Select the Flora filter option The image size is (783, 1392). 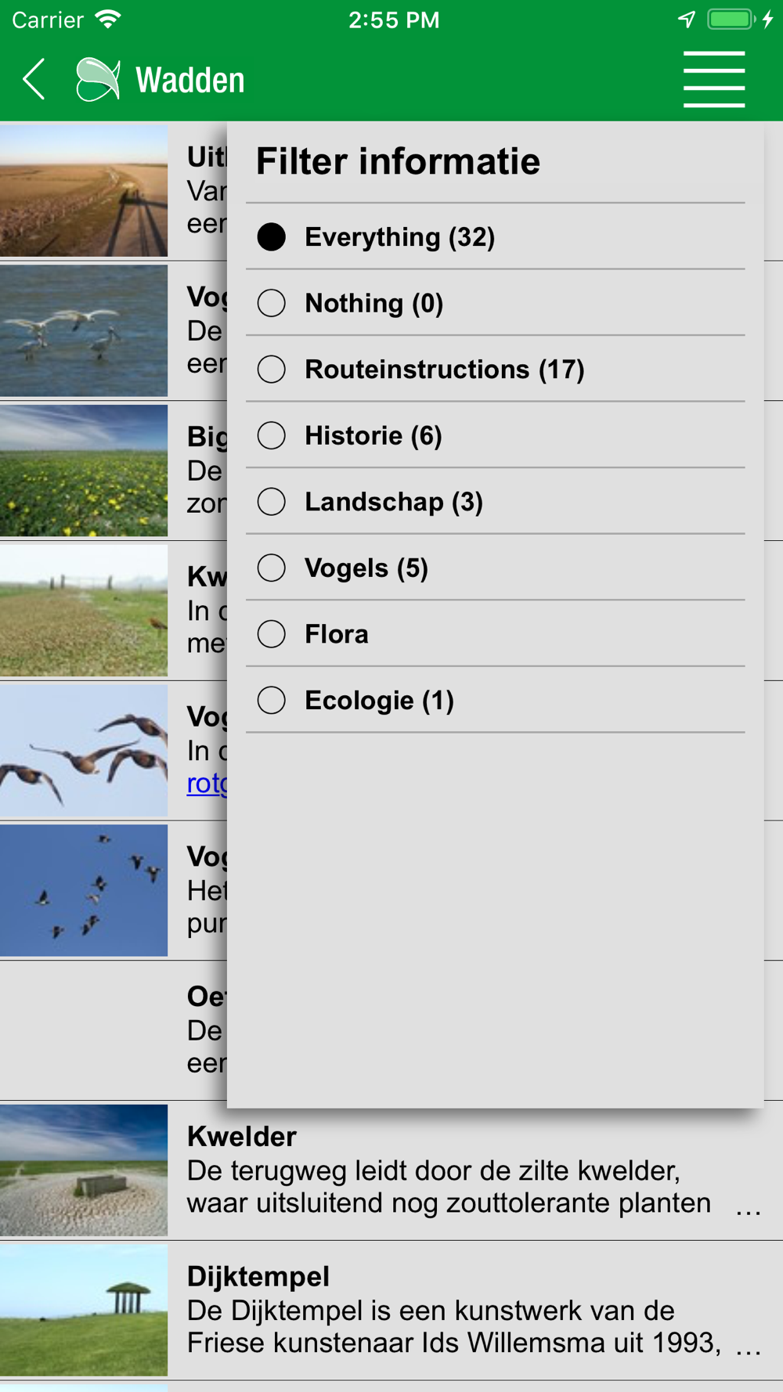coord(495,633)
